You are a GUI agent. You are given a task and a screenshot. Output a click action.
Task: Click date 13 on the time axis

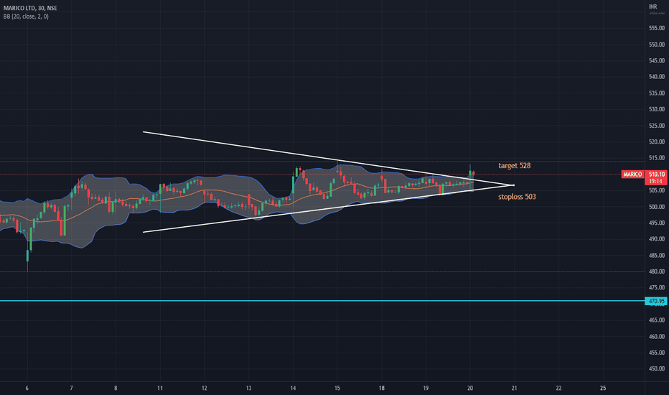click(x=249, y=388)
